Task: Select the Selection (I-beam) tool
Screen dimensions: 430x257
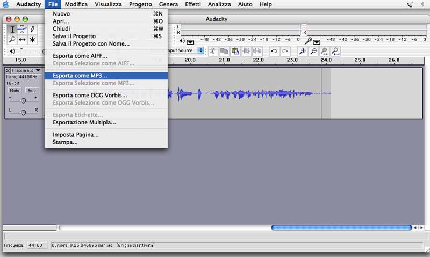Action: tap(12, 30)
